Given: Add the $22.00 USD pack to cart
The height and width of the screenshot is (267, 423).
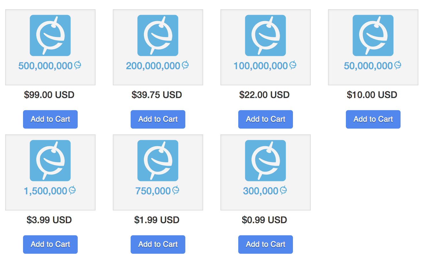Looking at the screenshot, I should [x=266, y=119].
